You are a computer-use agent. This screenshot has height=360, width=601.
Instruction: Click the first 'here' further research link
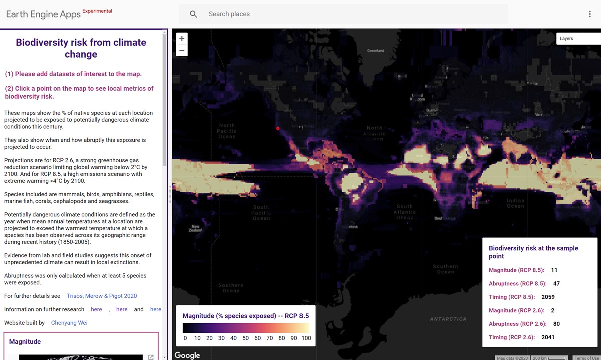click(x=96, y=309)
